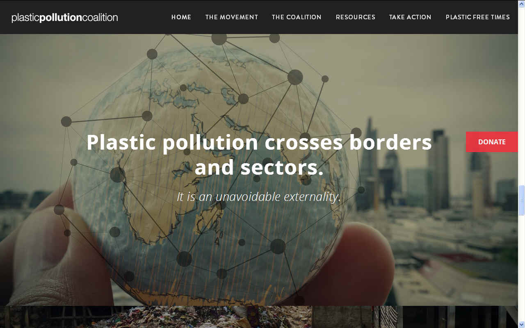The image size is (525, 328).
Task: Open the HOME navigation item
Action: [181, 17]
